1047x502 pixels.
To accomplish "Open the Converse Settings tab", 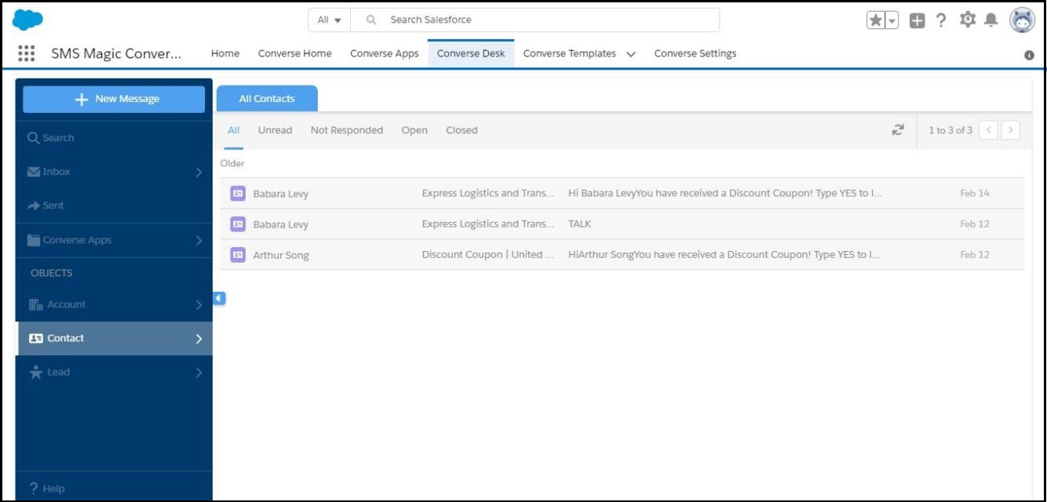I will tap(695, 53).
